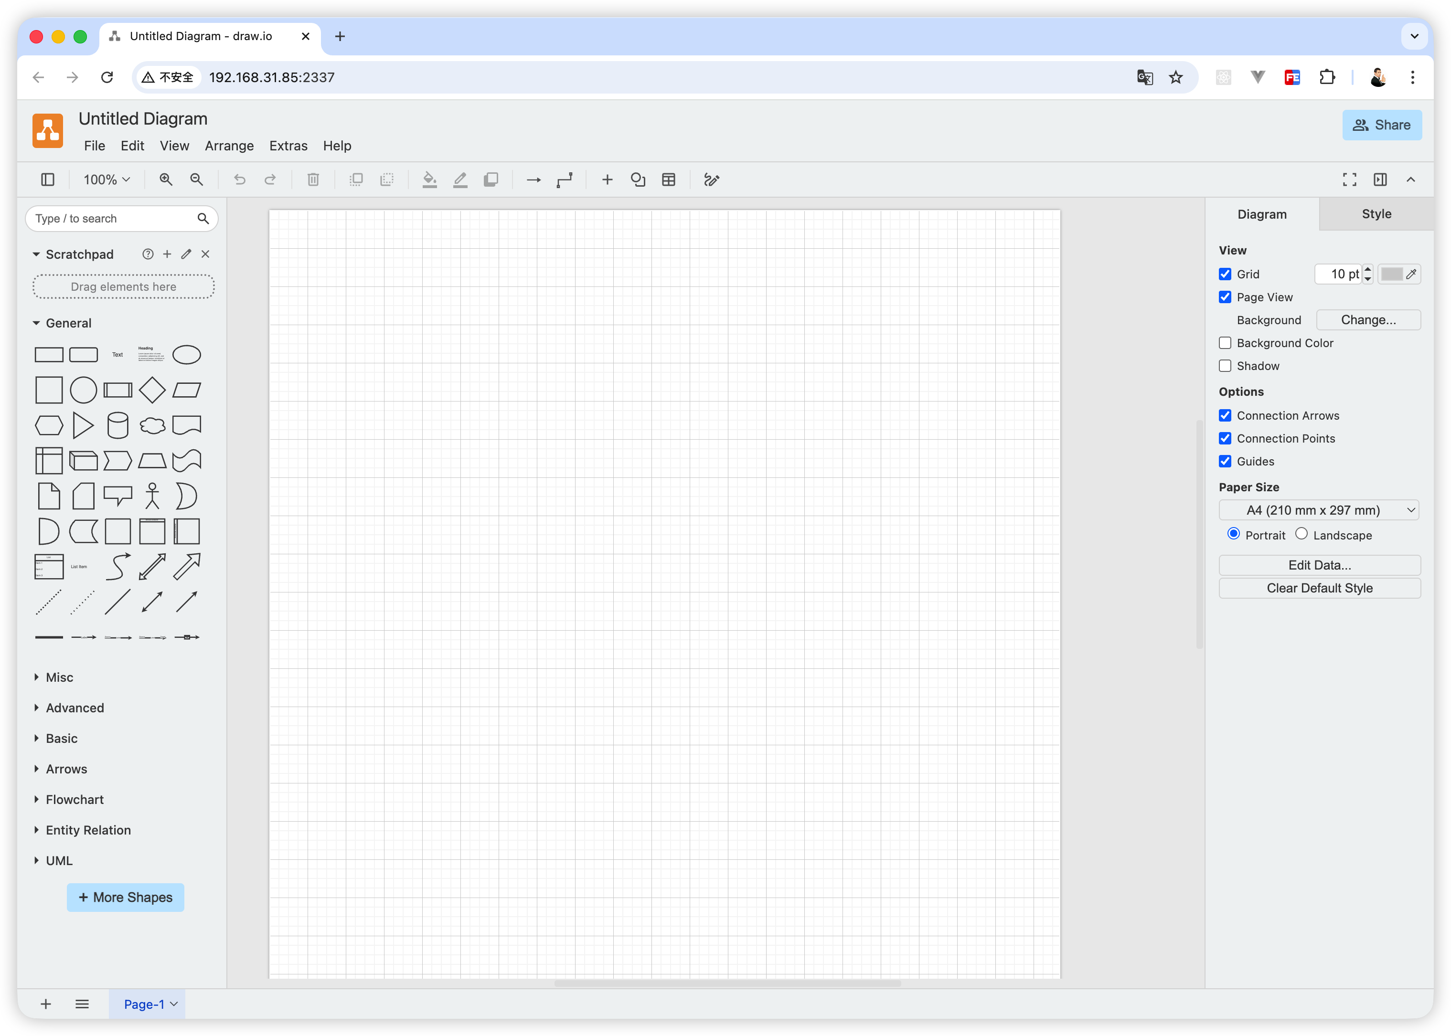Select the Waypoints connector style icon
Screen dimensions: 1451x1036
(564, 180)
